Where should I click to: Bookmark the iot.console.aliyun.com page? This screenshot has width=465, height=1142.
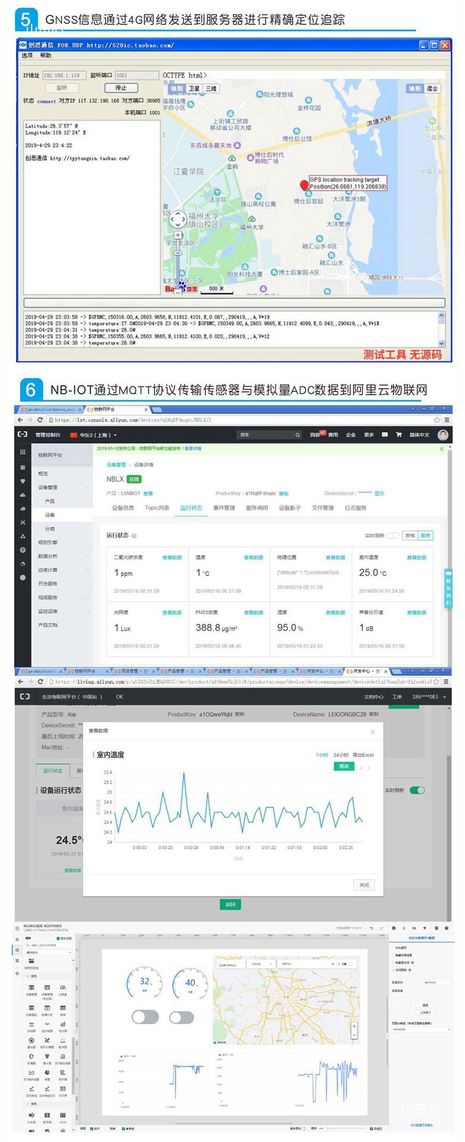(436, 420)
